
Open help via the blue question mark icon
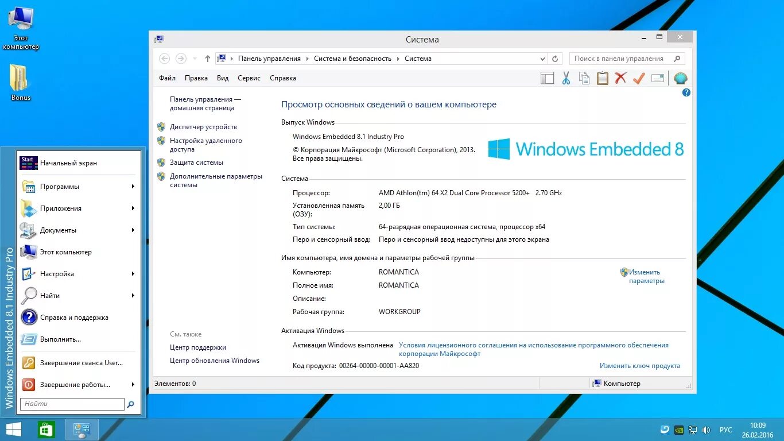pos(686,92)
